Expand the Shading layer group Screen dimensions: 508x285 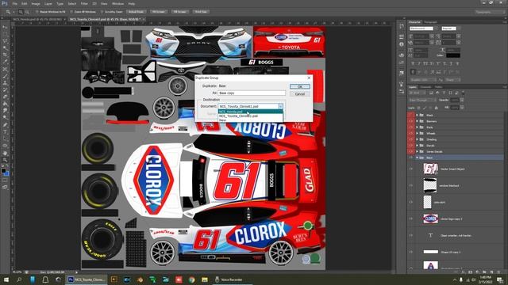click(x=418, y=139)
